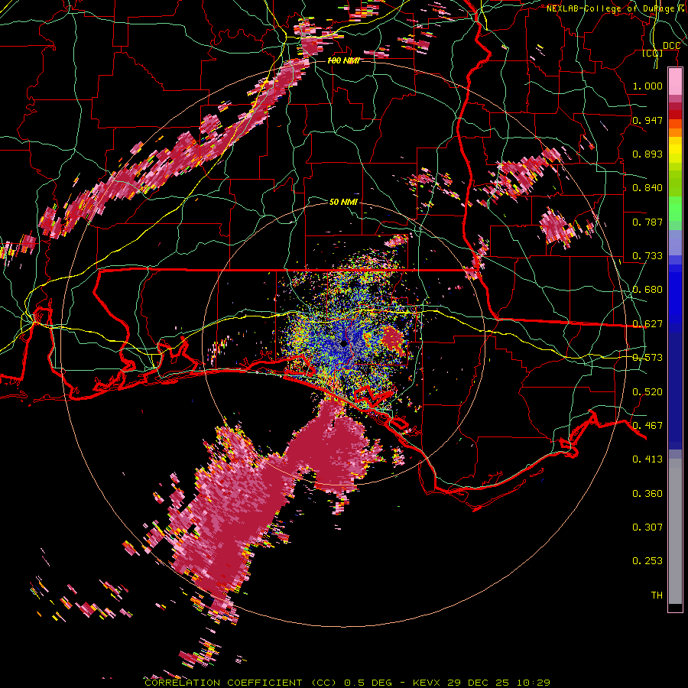The height and width of the screenshot is (688, 688).
Task: Click the 0.467 color scale label
Action: click(x=647, y=426)
